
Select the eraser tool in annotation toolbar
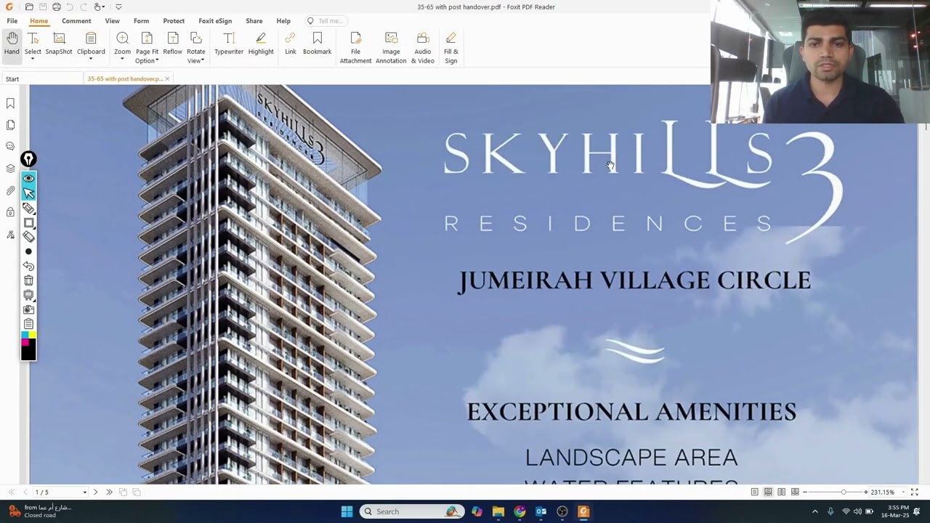28,237
